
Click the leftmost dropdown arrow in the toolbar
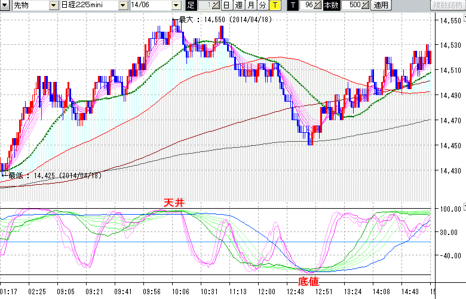5,5
